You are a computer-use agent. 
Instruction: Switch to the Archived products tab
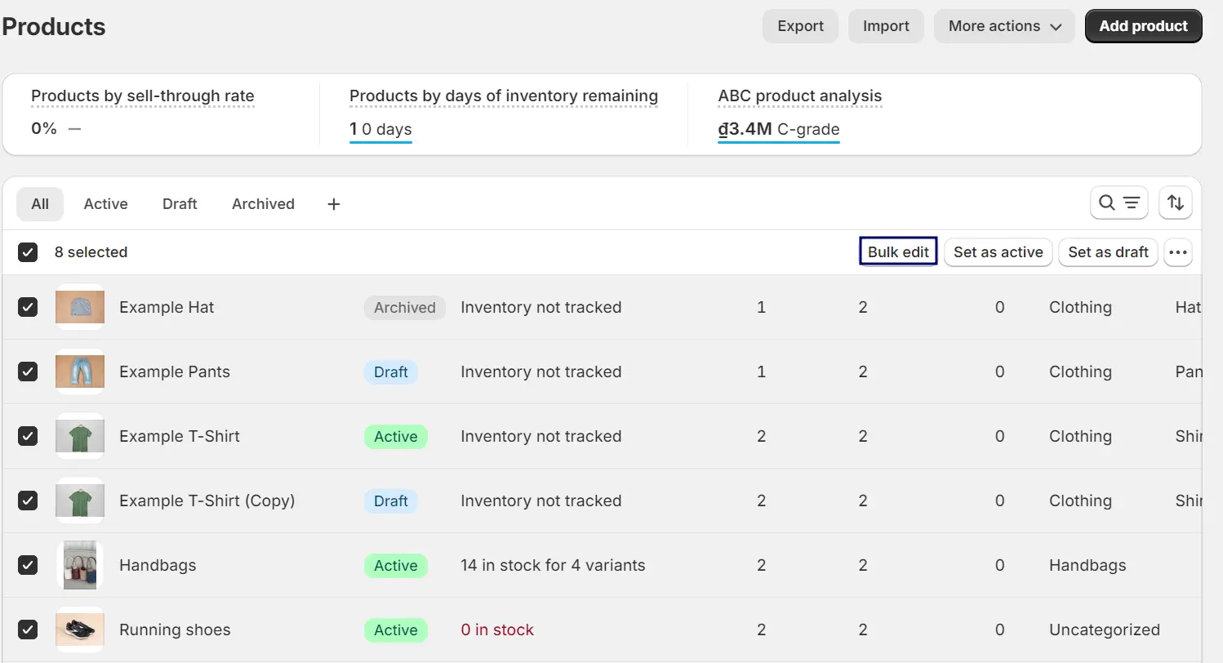pos(263,204)
